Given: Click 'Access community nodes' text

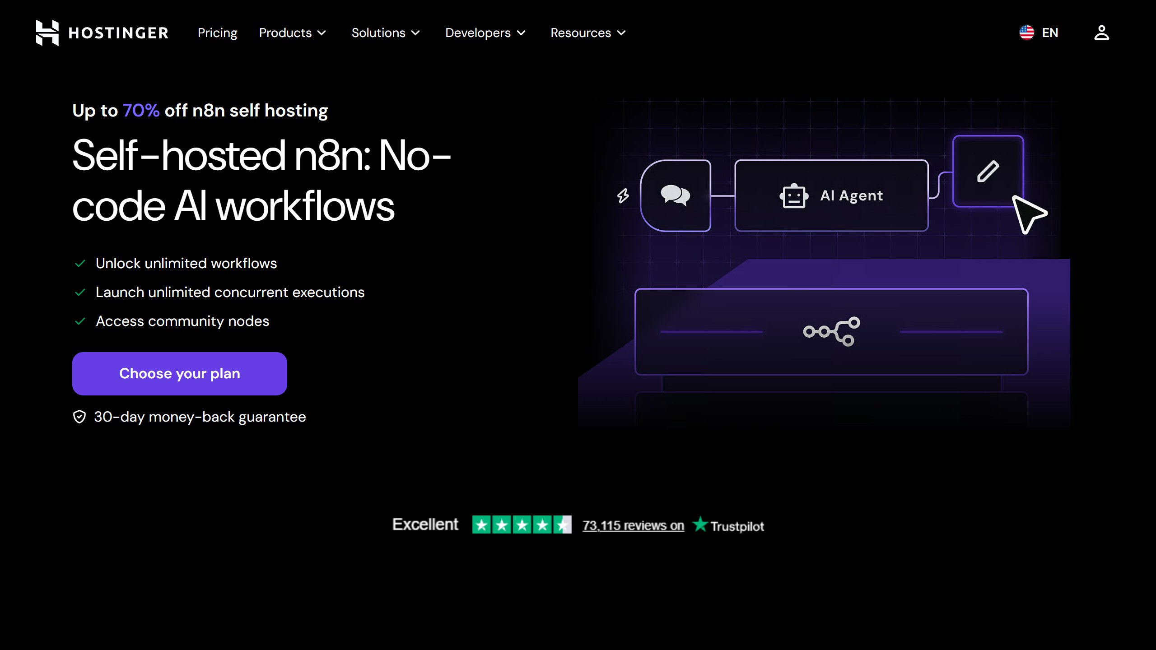Looking at the screenshot, I should tap(182, 321).
